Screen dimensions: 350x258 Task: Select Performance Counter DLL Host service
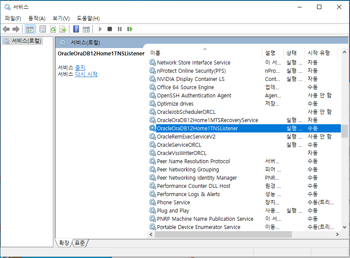click(193, 186)
